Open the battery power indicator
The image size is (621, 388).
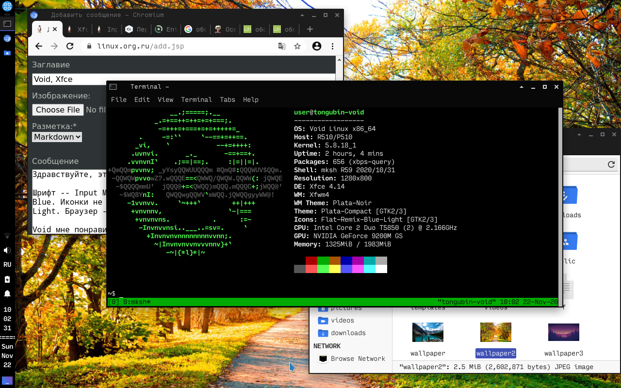click(7, 279)
